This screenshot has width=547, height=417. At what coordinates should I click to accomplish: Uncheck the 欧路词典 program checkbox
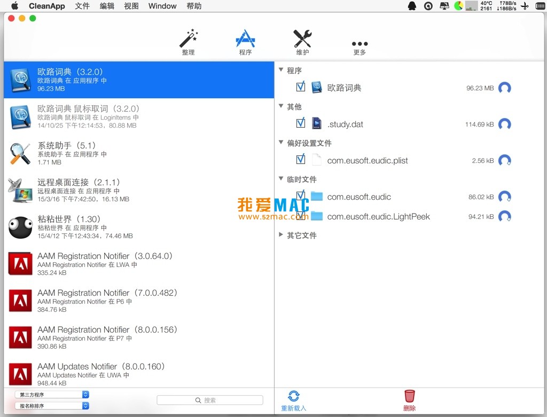[300, 87]
